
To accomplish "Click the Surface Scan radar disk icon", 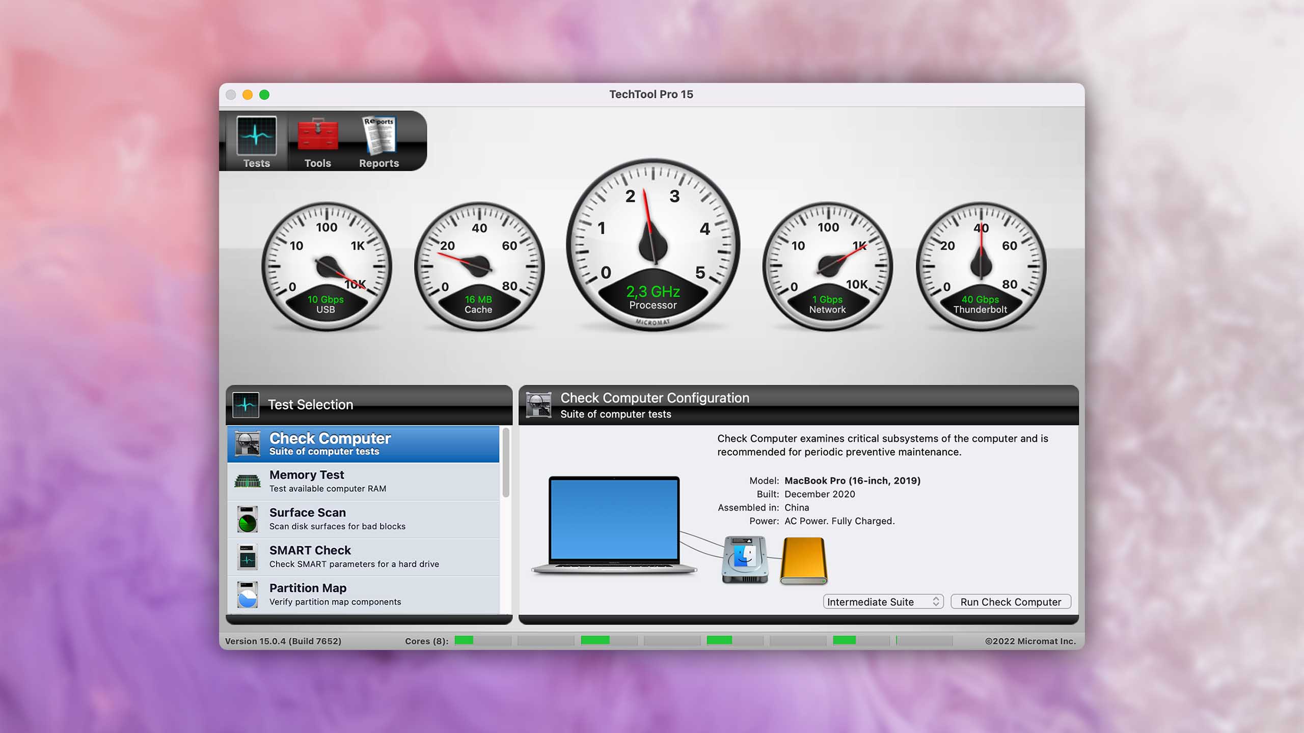I will click(x=248, y=519).
